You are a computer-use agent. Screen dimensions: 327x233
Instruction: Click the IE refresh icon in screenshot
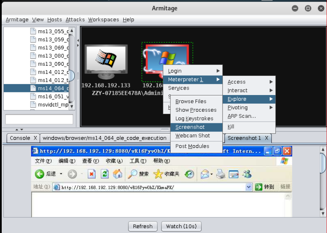coord(105,174)
